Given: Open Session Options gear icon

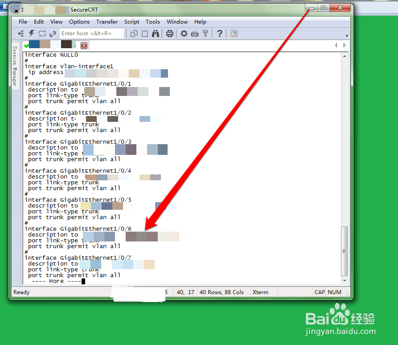Looking at the screenshot, I should click(184, 33).
